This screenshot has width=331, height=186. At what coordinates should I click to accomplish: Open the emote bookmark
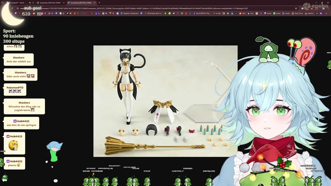coord(268,13)
